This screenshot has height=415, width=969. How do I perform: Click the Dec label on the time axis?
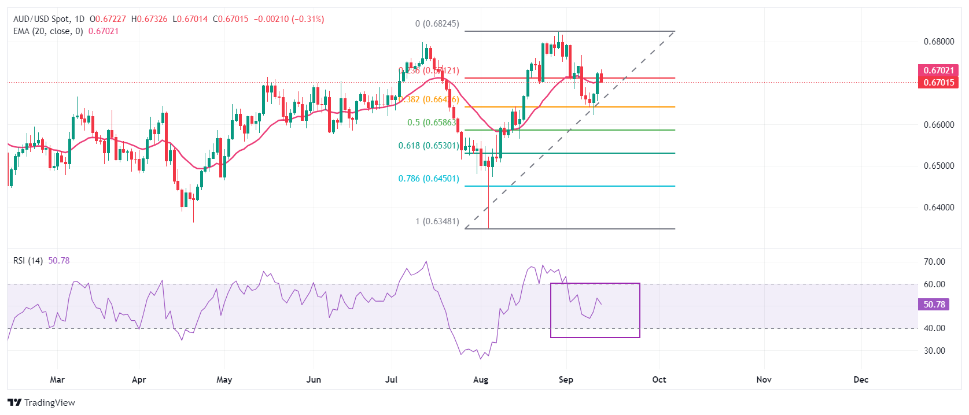[861, 380]
